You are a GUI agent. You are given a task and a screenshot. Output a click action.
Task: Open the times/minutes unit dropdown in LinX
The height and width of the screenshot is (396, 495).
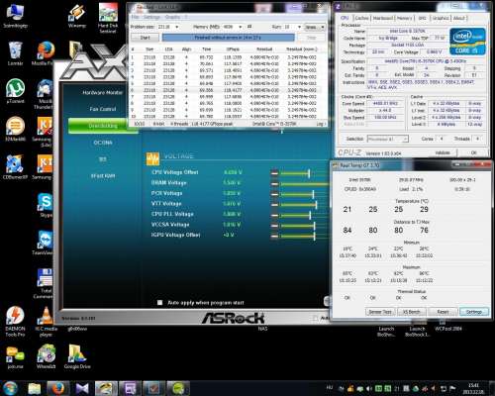coord(315,27)
